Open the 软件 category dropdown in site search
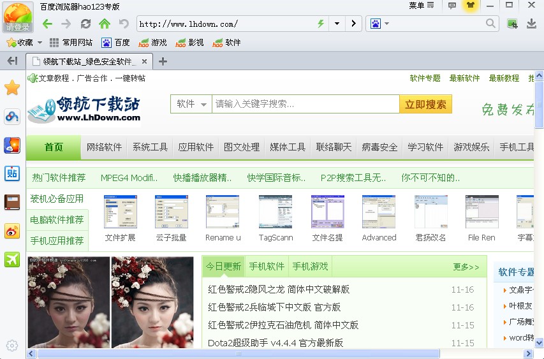This screenshot has width=544, height=359. [x=191, y=104]
